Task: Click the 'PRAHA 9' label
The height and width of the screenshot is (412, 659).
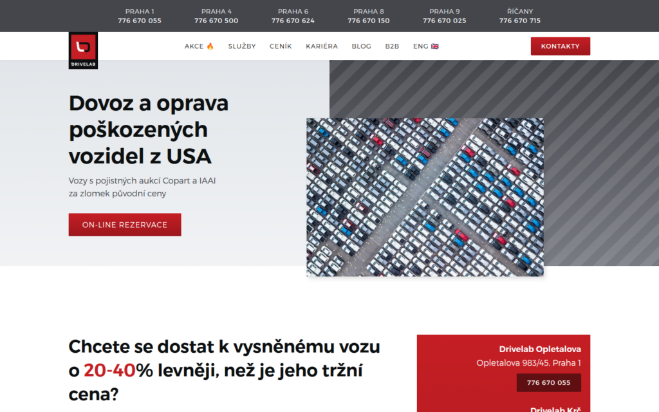Action: pos(445,12)
